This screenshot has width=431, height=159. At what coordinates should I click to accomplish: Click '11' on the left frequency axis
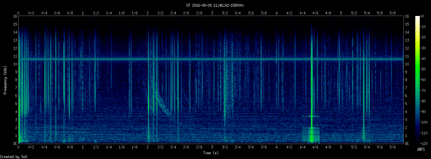tap(15, 56)
